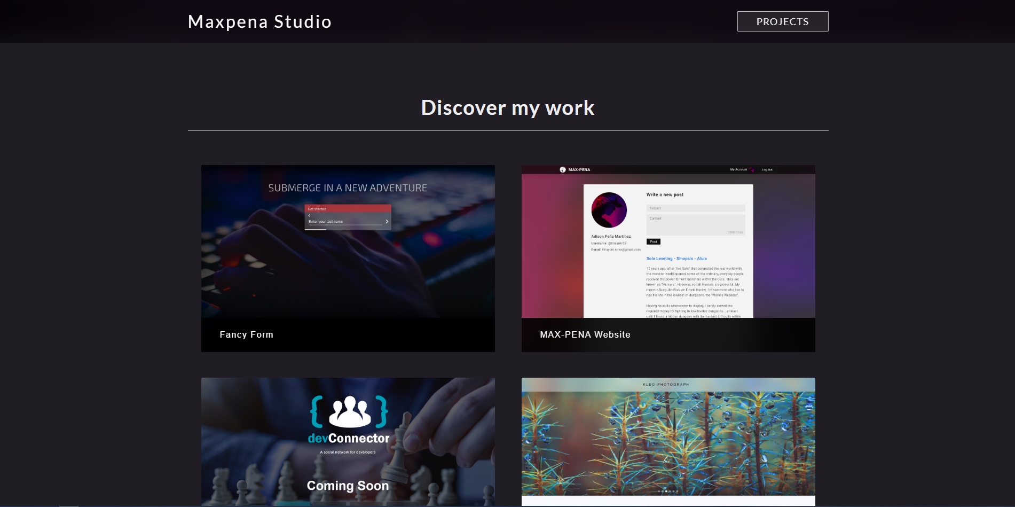Click the back chevron under Get started
Image resolution: width=1015 pixels, height=507 pixels.
pyautogui.click(x=309, y=215)
